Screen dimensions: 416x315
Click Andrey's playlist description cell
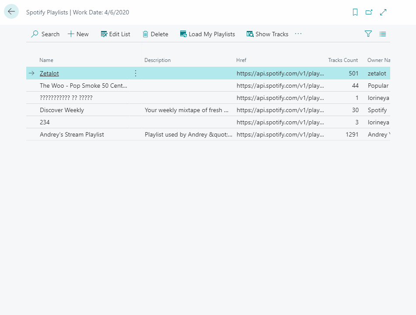(189, 134)
